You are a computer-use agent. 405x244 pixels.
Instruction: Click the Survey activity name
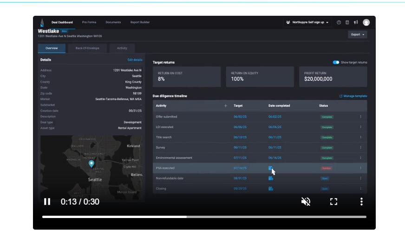point(160,148)
